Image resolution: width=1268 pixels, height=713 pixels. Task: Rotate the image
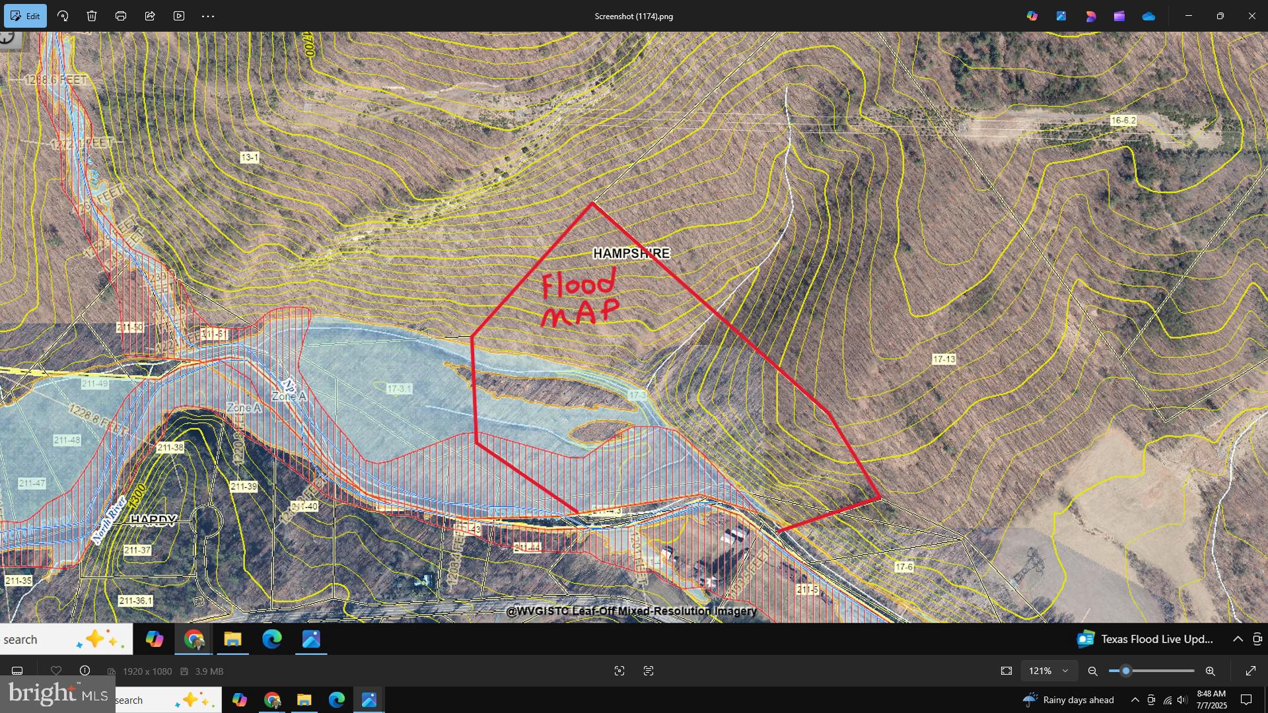pyautogui.click(x=63, y=16)
